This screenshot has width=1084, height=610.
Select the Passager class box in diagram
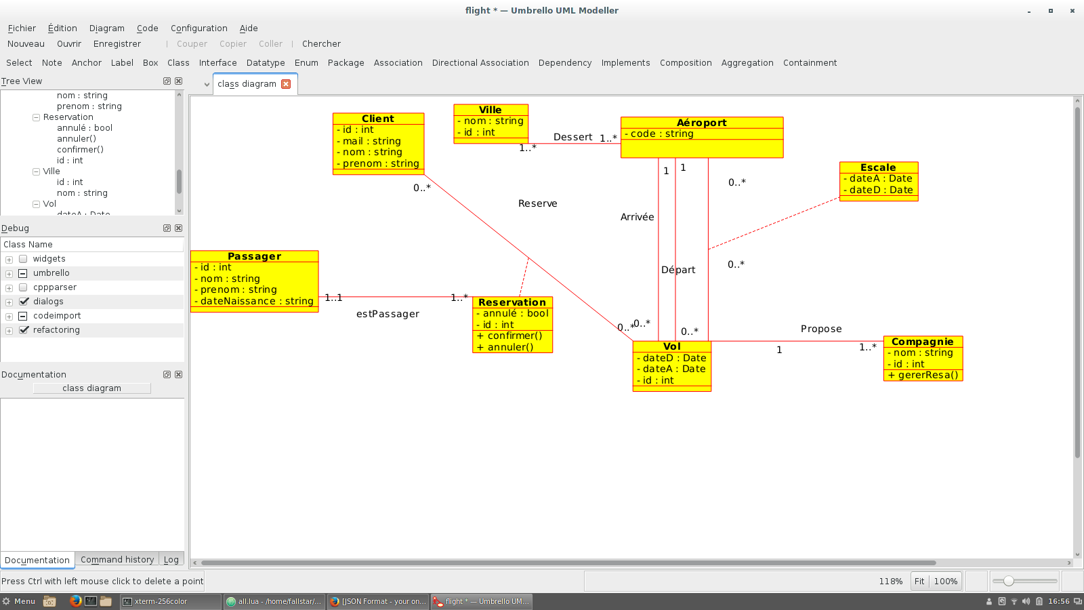pos(254,281)
